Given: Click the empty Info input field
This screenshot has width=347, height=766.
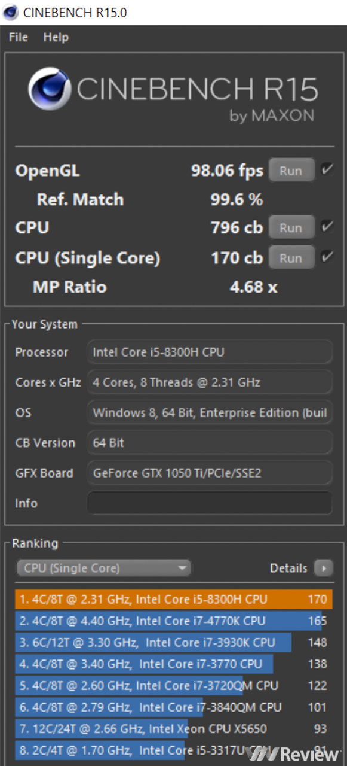Looking at the screenshot, I should tap(210, 503).
